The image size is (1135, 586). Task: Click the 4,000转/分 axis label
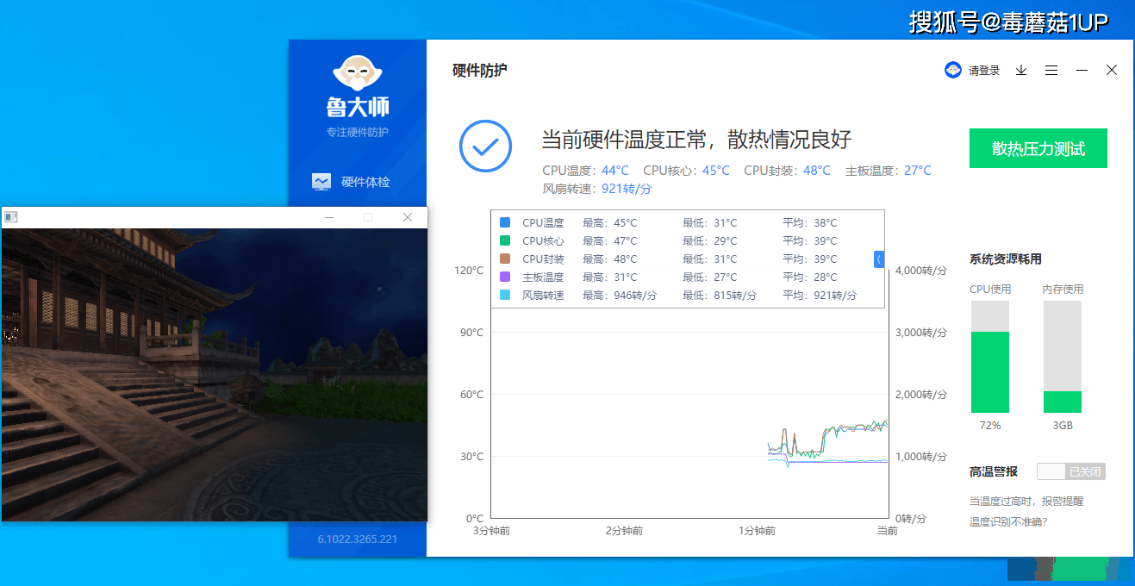(920, 270)
